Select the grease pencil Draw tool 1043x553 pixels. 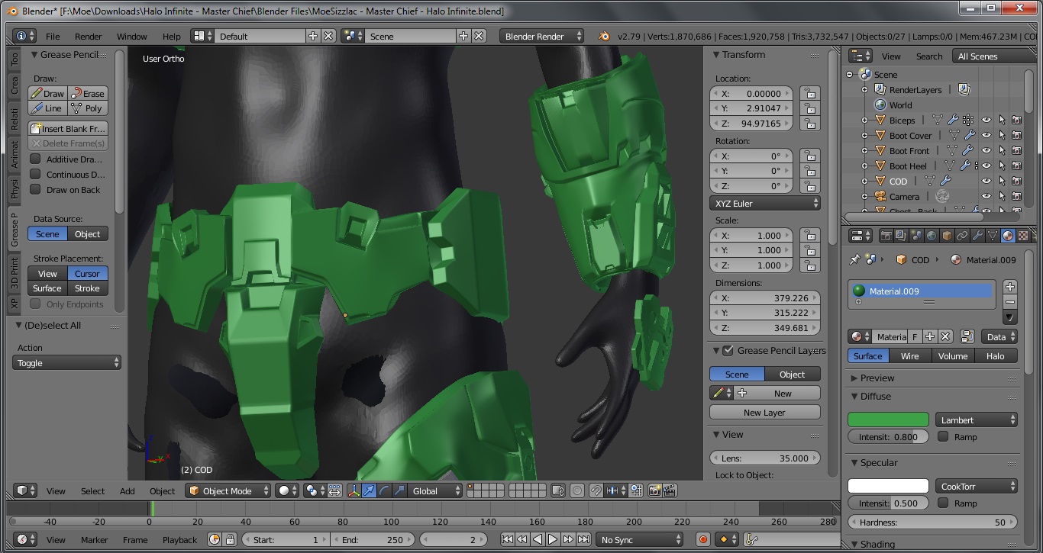[x=47, y=94]
